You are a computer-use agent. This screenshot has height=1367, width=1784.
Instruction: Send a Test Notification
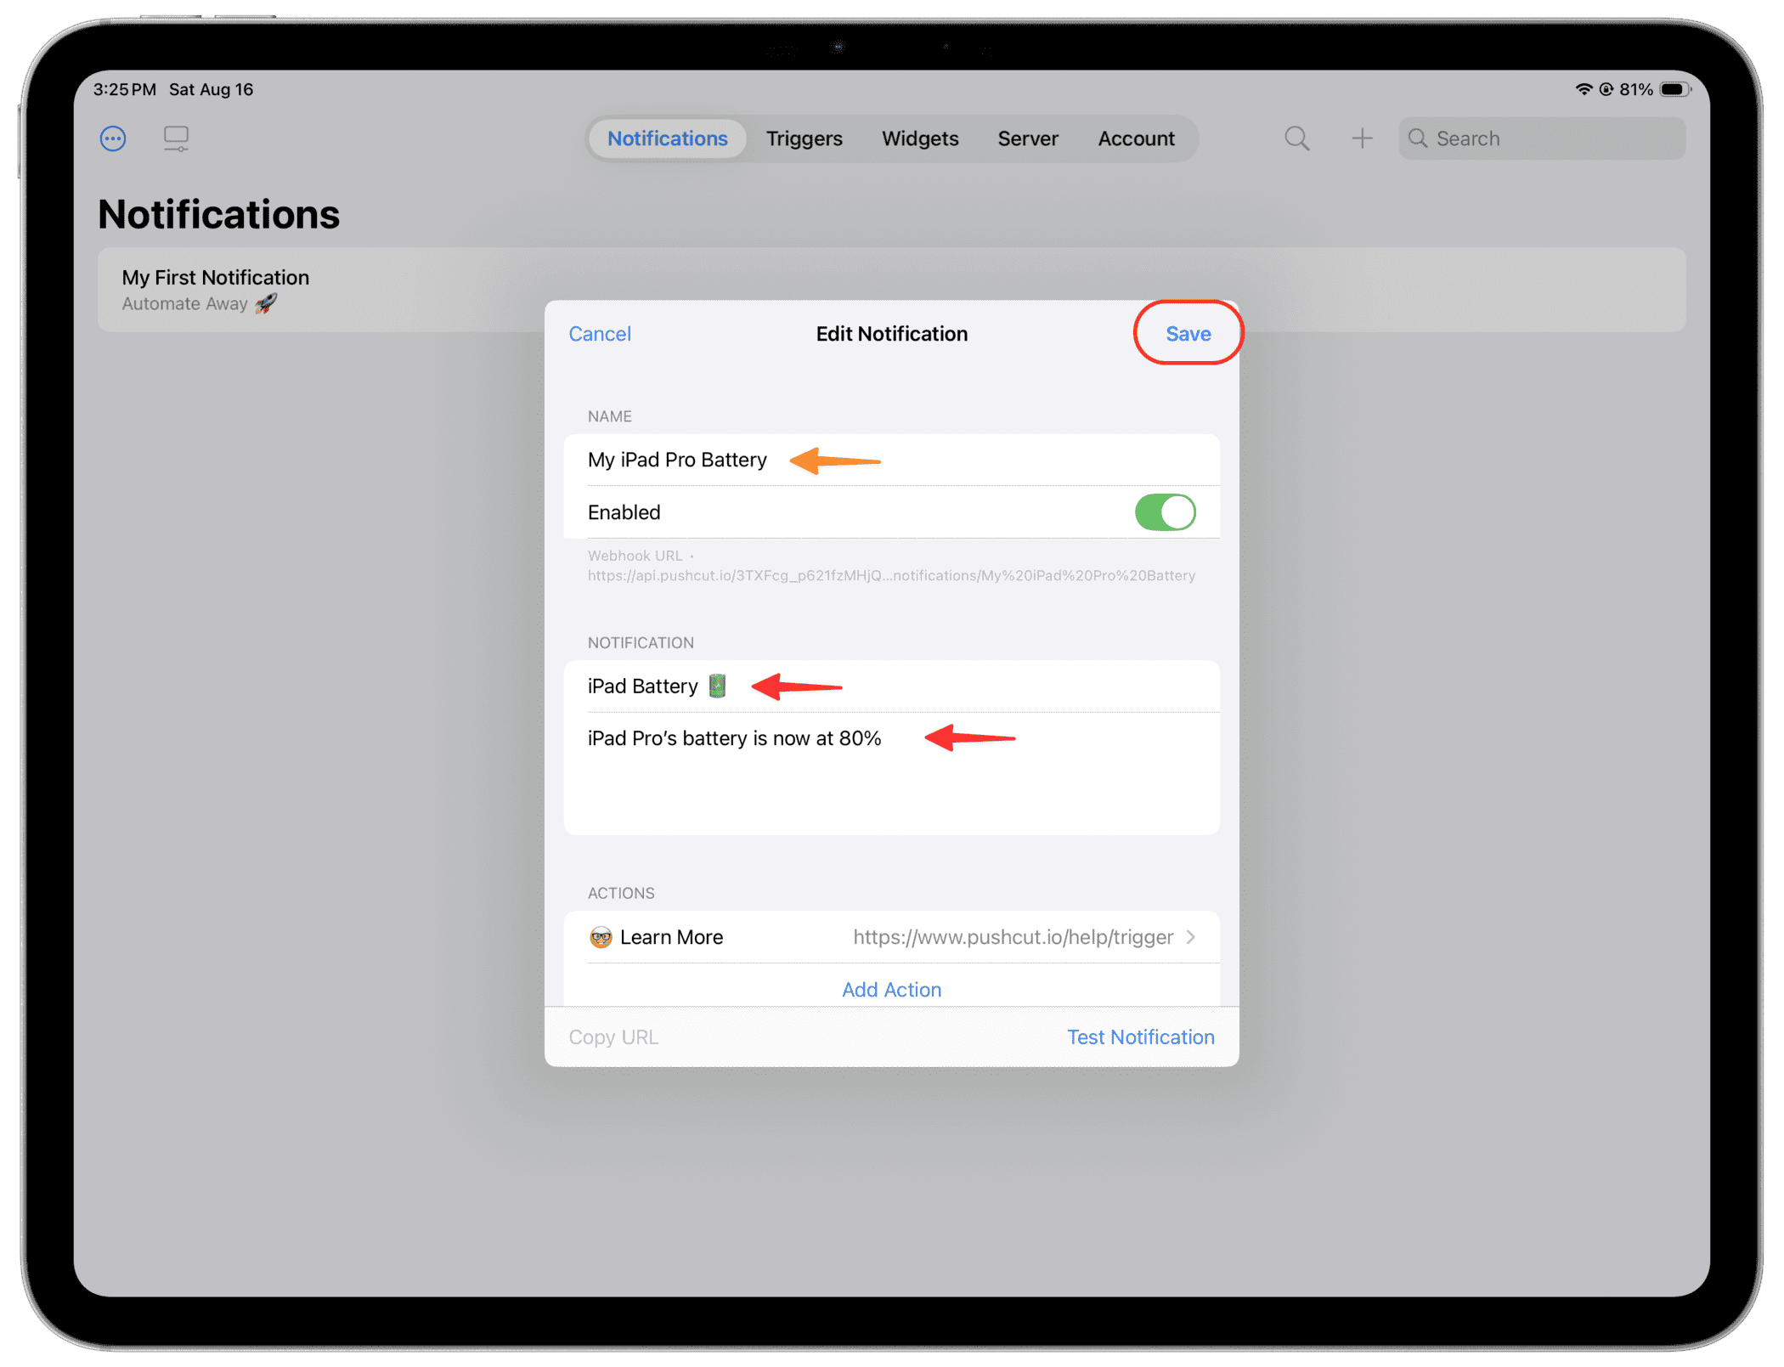point(1140,1037)
